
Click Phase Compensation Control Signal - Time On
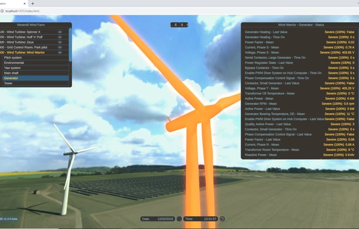[300, 78]
